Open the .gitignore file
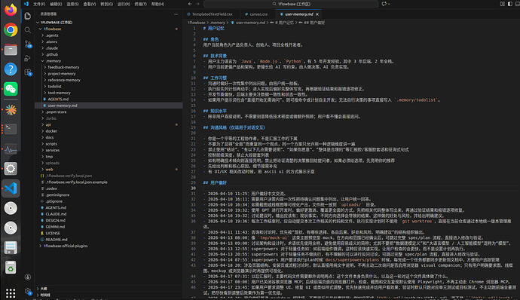The image size is (520, 300). [54, 201]
